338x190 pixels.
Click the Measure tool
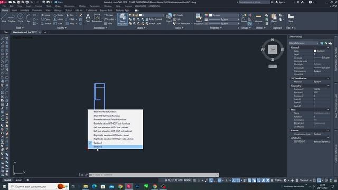point(258,18)
